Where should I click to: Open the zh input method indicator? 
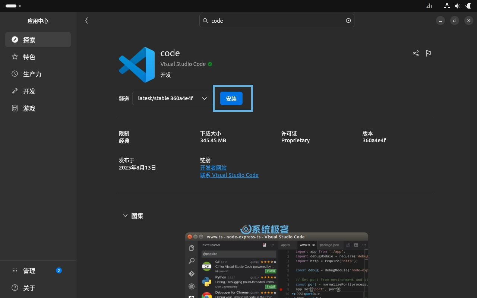click(429, 6)
